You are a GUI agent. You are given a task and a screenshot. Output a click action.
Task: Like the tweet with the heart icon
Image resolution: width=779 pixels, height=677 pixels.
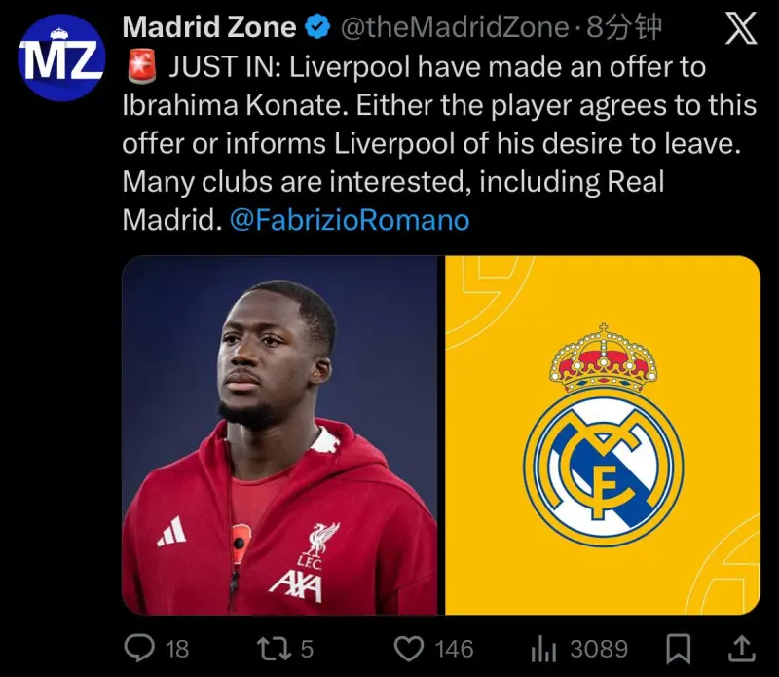coord(408,649)
